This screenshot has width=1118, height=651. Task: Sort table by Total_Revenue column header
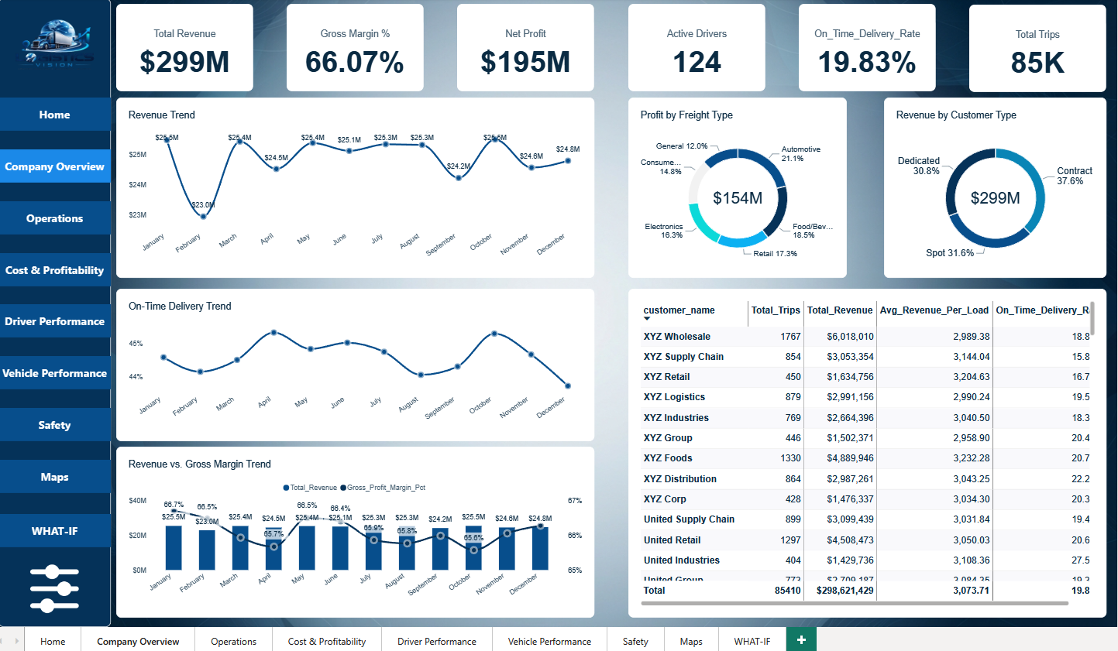(840, 310)
